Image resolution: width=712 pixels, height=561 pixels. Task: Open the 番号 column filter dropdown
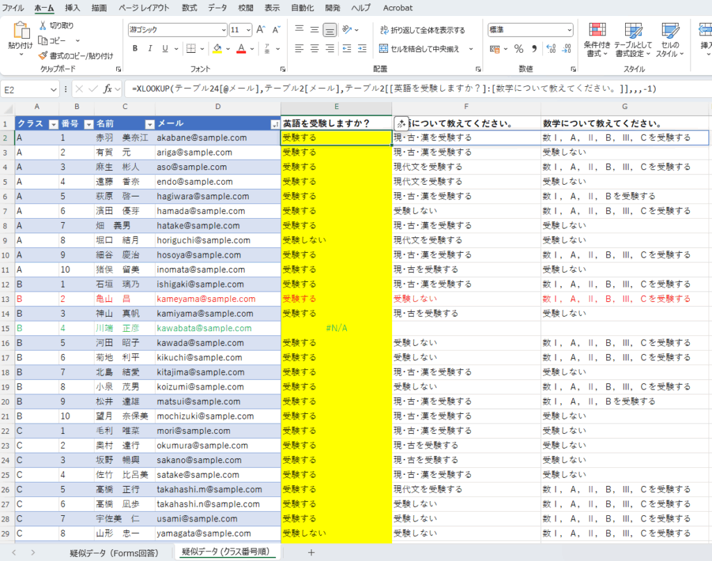pyautogui.click(x=89, y=124)
